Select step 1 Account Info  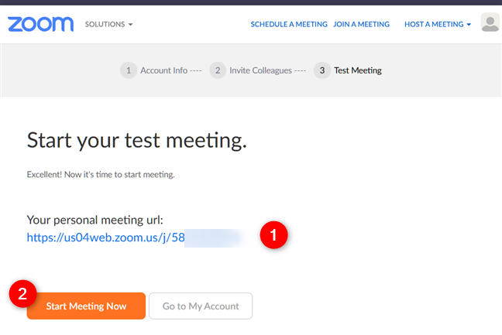(160, 70)
